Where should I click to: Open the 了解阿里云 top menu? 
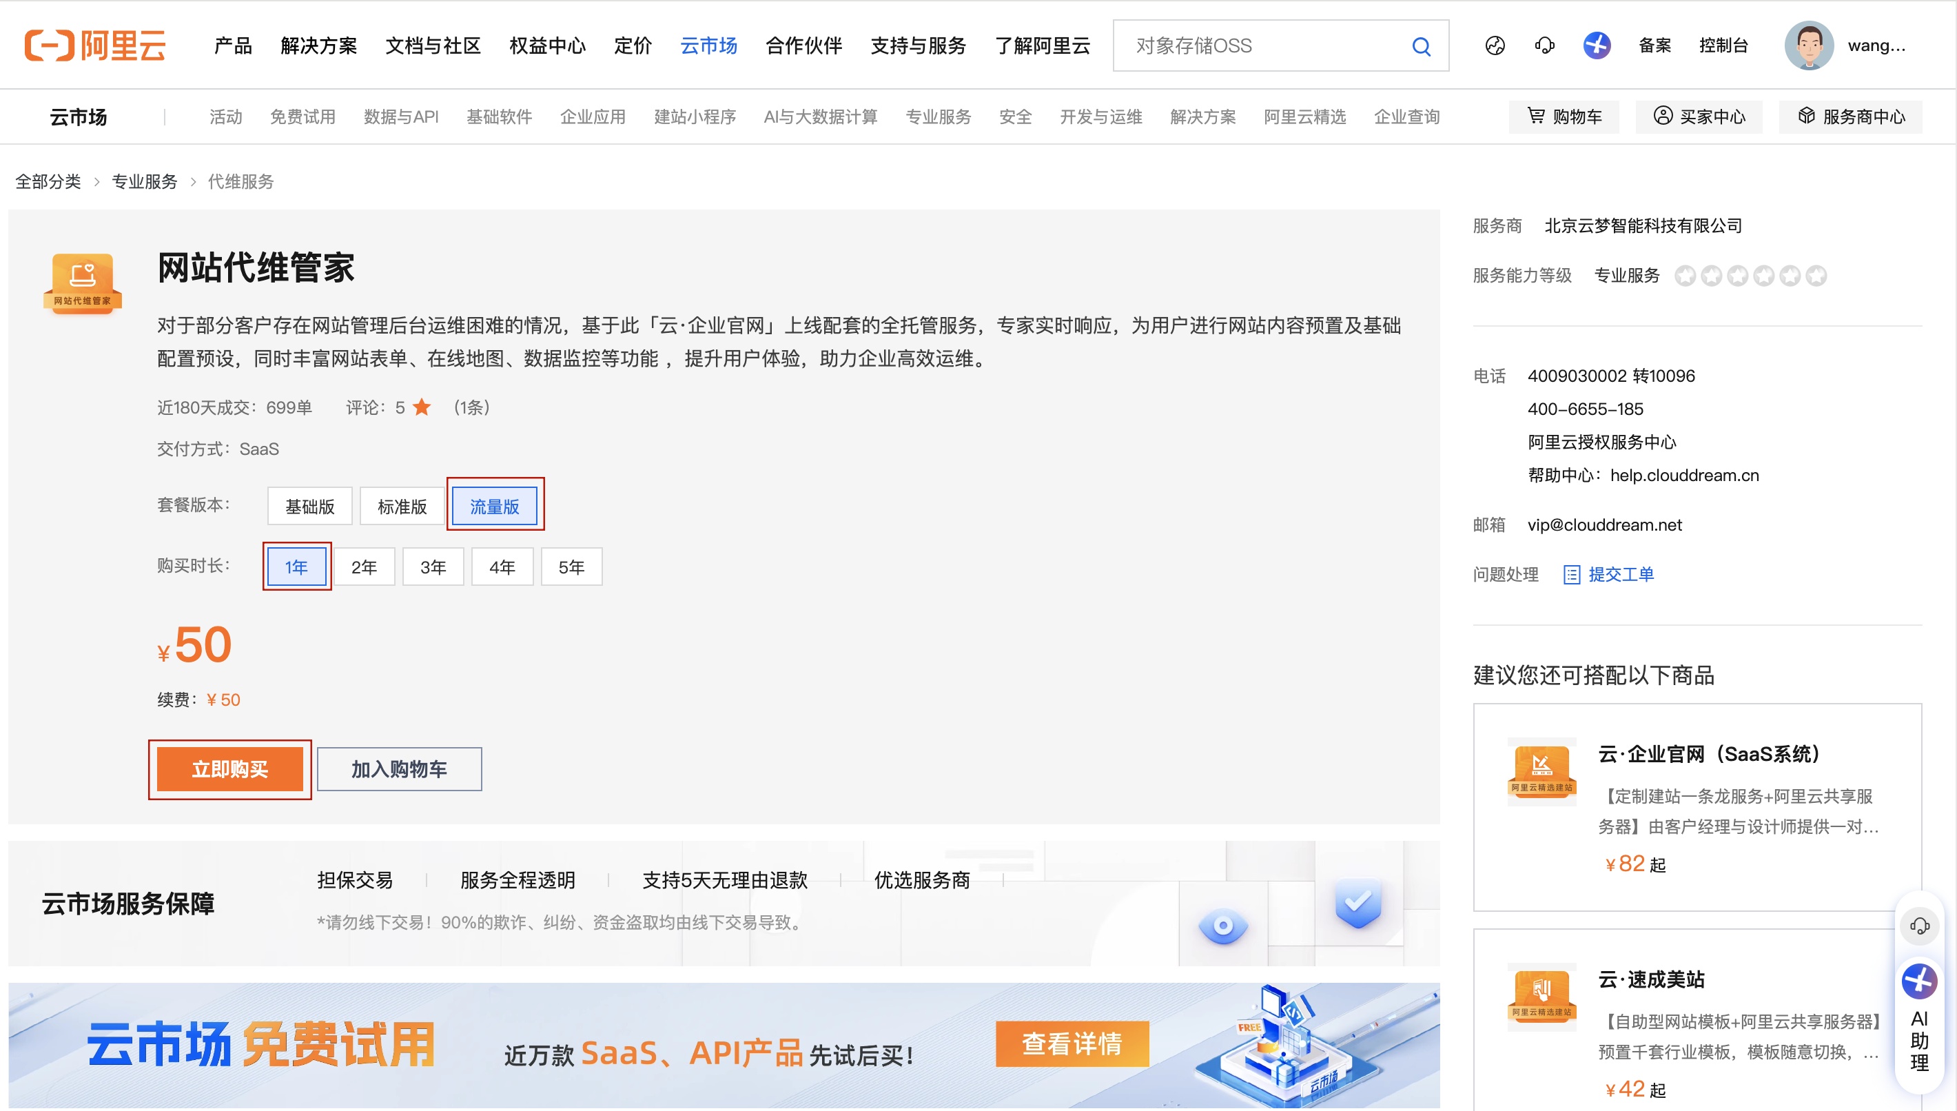(1043, 45)
